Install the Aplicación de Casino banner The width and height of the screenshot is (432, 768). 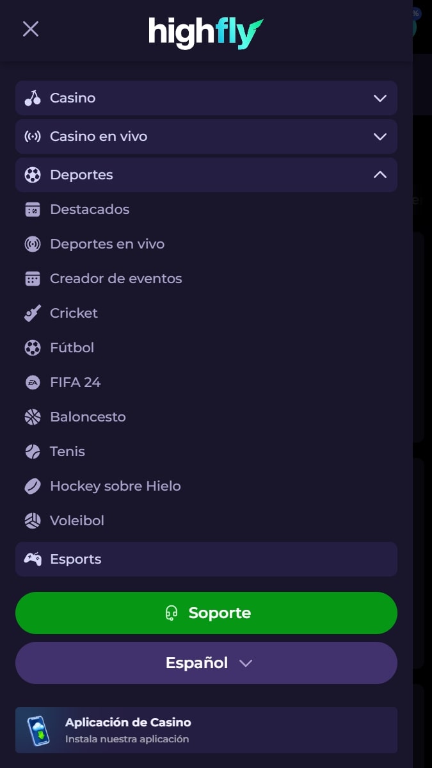(206, 730)
